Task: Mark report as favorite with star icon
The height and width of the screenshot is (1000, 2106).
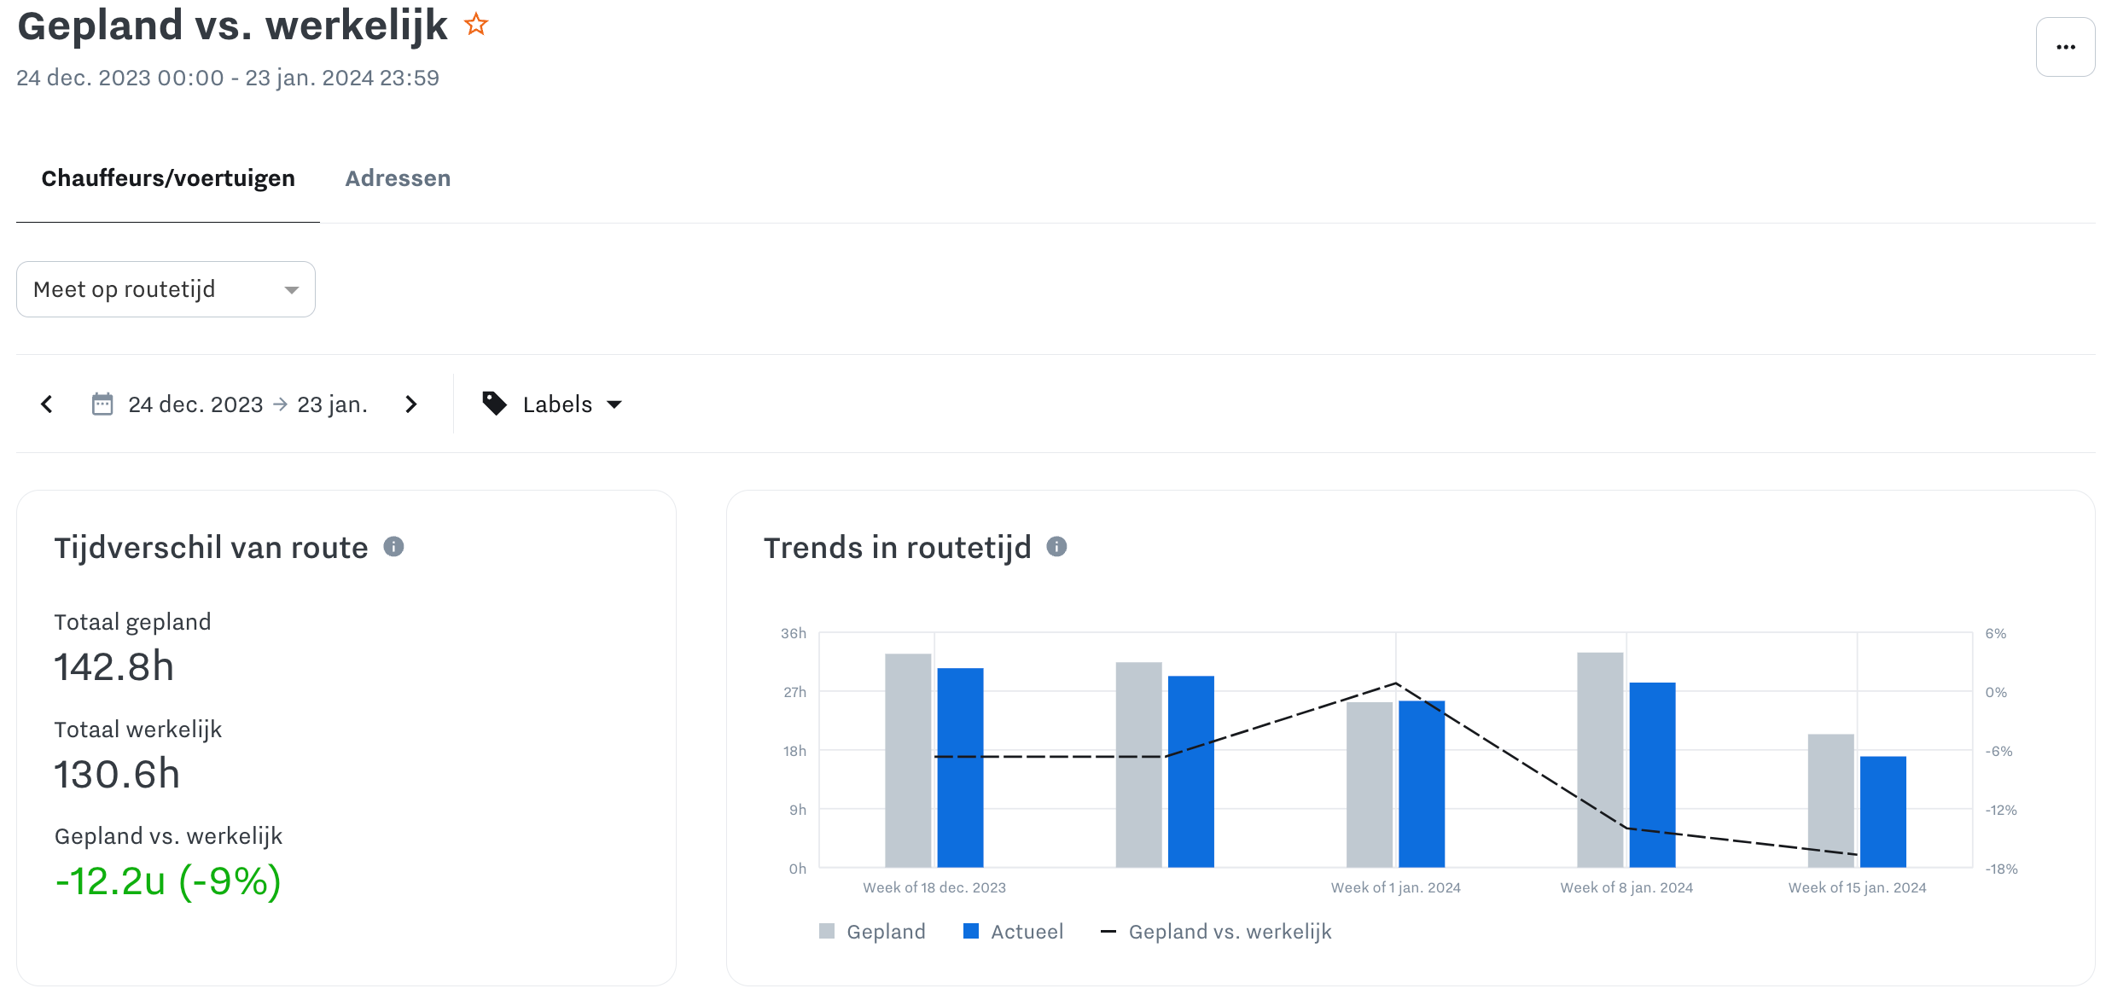Action: coord(476,25)
